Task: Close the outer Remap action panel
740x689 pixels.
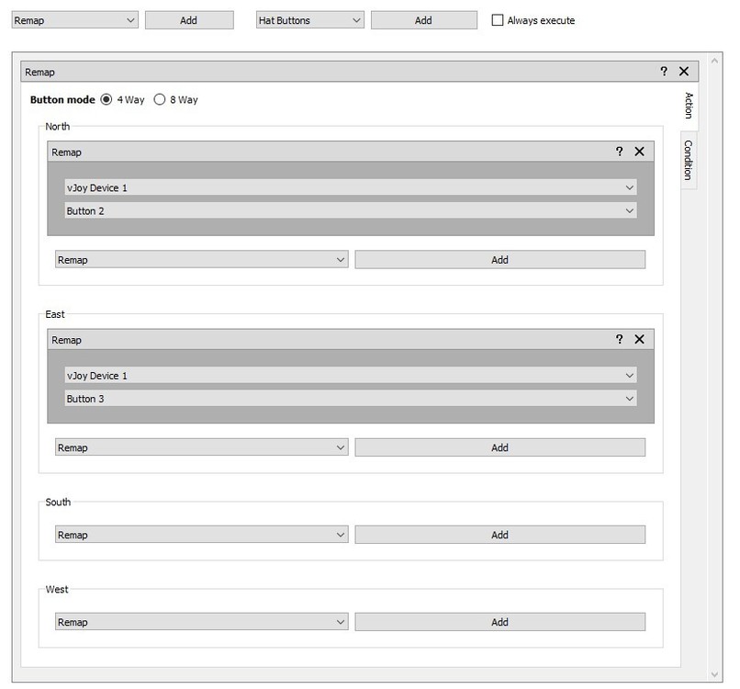Action: click(684, 72)
